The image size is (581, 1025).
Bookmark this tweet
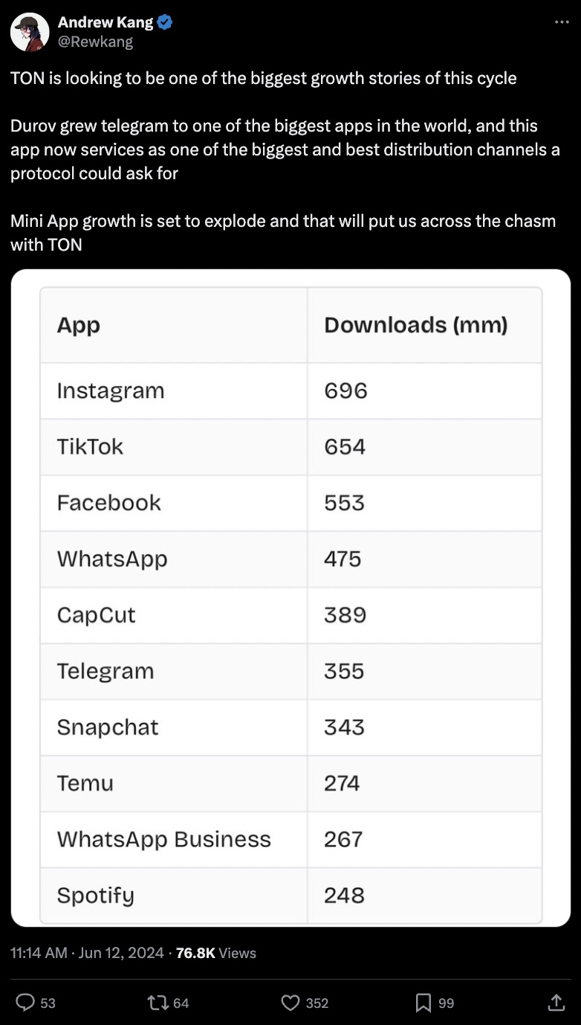pos(423,1003)
